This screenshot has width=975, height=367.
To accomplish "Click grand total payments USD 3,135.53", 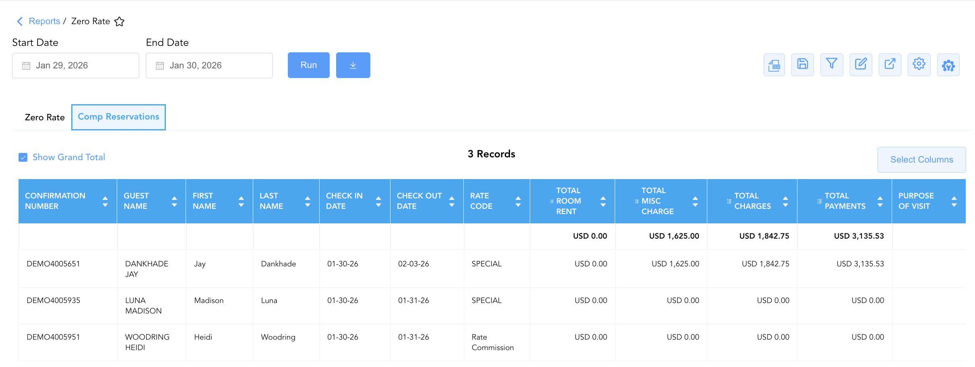I will (859, 236).
